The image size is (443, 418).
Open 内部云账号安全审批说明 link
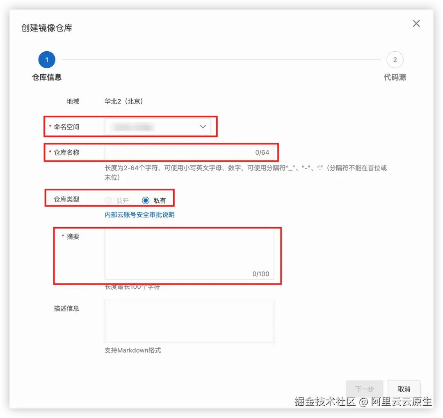pyautogui.click(x=139, y=215)
